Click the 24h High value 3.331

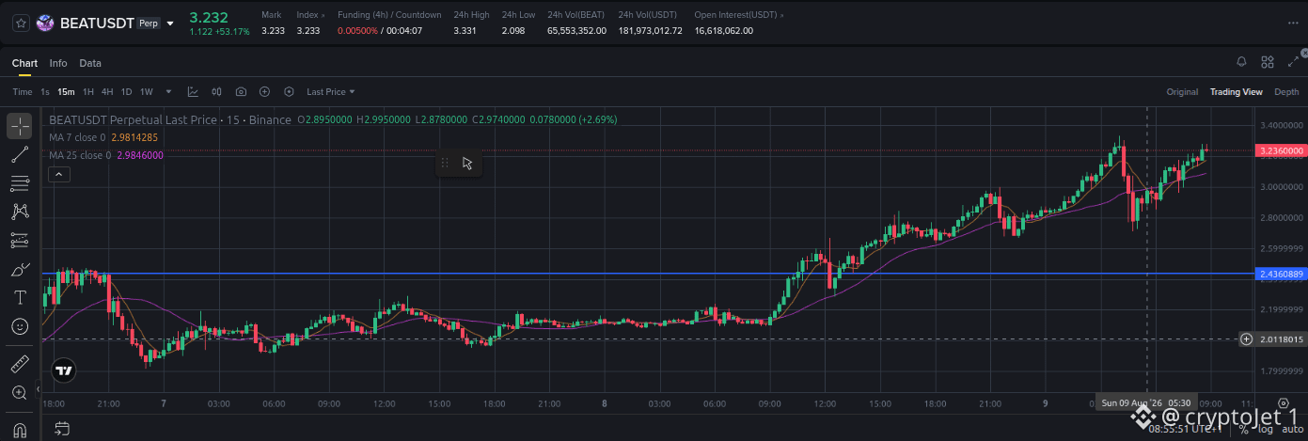point(464,31)
